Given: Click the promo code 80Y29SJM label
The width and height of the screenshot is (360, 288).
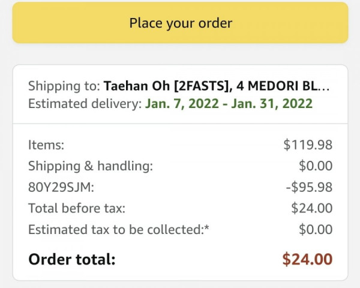Looking at the screenshot, I should coord(61,187).
